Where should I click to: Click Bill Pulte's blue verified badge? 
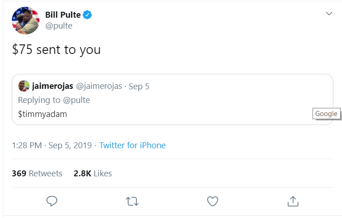87,15
